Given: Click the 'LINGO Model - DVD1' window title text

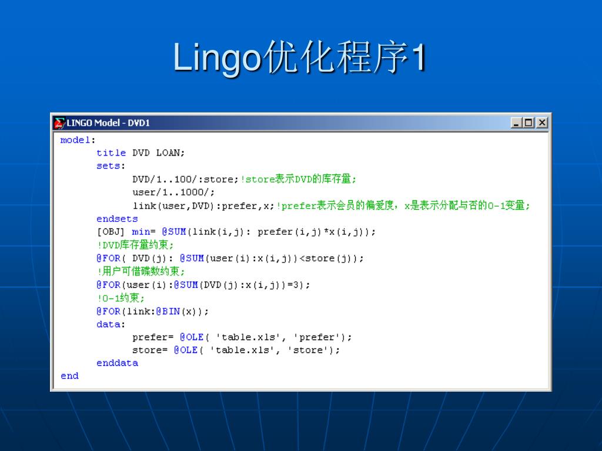Looking at the screenshot, I should tap(108, 123).
